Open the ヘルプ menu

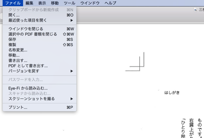[110, 3]
